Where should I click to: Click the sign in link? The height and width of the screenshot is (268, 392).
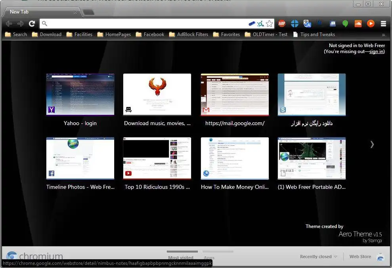click(x=376, y=51)
